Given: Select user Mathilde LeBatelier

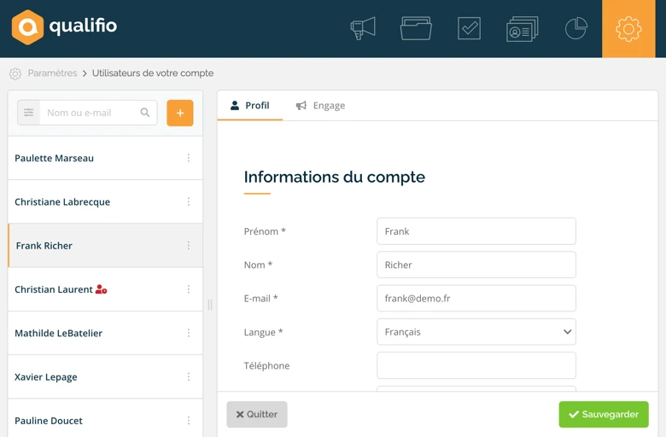Looking at the screenshot, I should (105, 333).
